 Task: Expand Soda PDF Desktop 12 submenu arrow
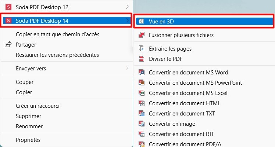pos(128,7)
